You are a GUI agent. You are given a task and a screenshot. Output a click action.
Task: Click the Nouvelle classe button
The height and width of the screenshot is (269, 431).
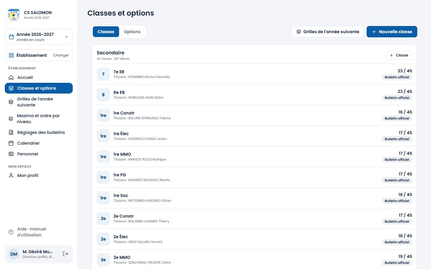click(392, 32)
